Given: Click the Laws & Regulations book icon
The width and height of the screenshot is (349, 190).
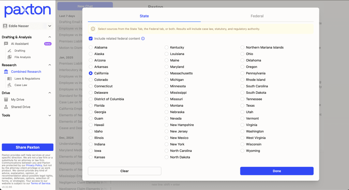Looking at the screenshot, I should pos(10,79).
